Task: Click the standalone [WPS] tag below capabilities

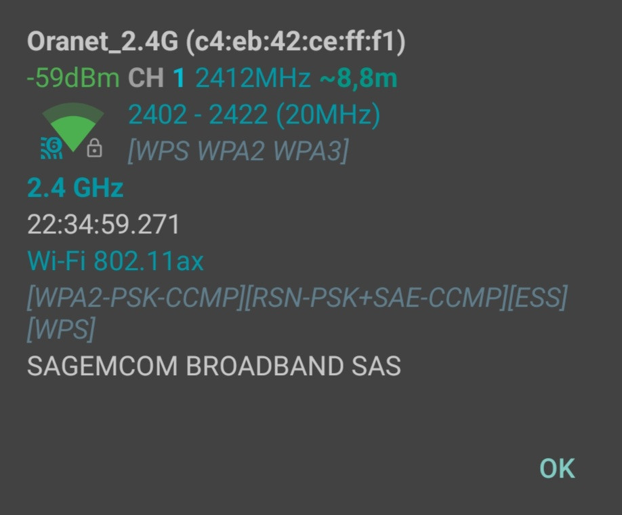Action: [x=61, y=329]
